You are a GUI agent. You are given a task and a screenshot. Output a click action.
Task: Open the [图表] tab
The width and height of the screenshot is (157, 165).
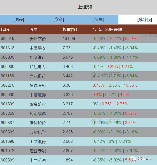click(19, 20)
